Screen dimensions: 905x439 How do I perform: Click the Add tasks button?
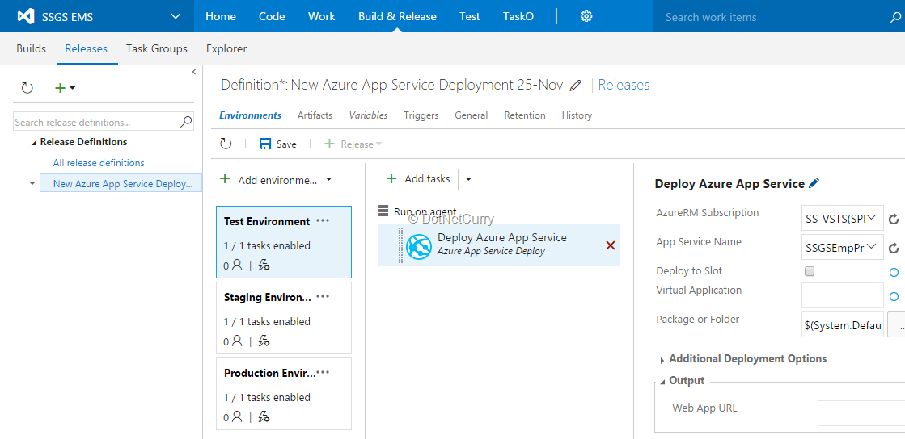[x=418, y=179]
